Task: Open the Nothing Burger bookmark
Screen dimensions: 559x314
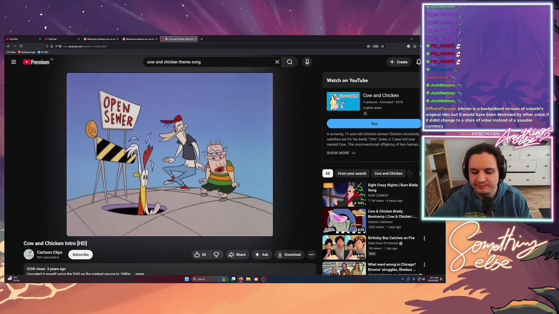Action: pos(27,52)
